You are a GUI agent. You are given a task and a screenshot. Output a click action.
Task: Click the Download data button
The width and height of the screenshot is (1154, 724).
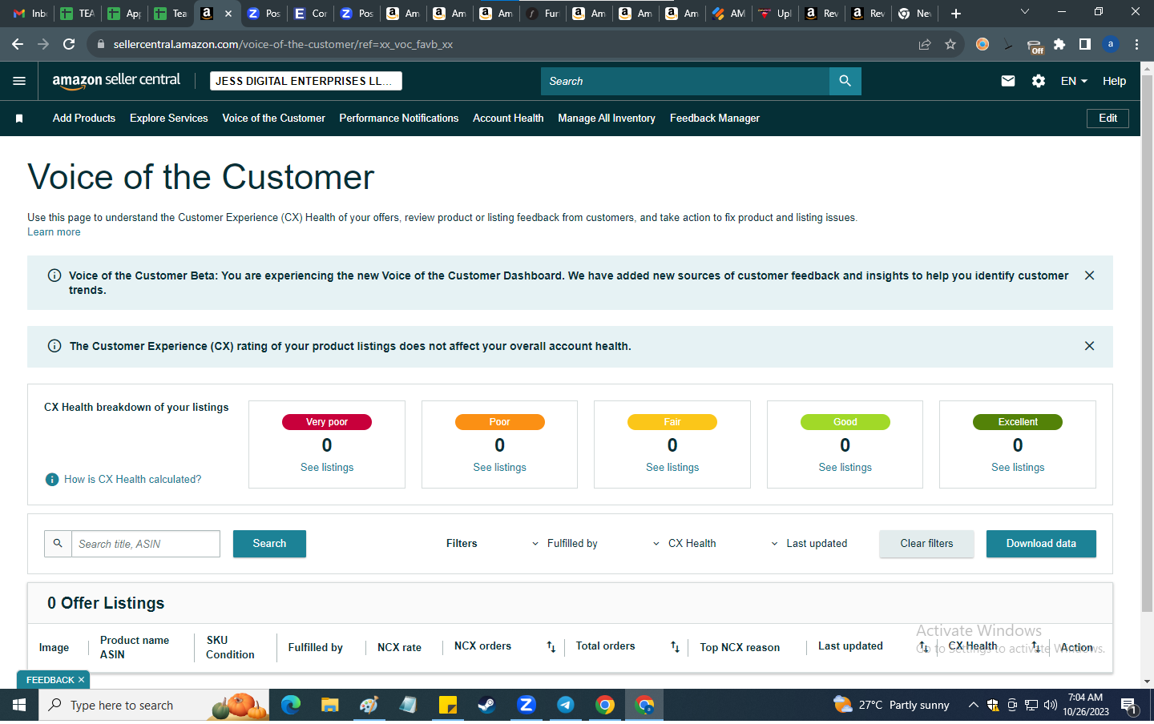1041,544
